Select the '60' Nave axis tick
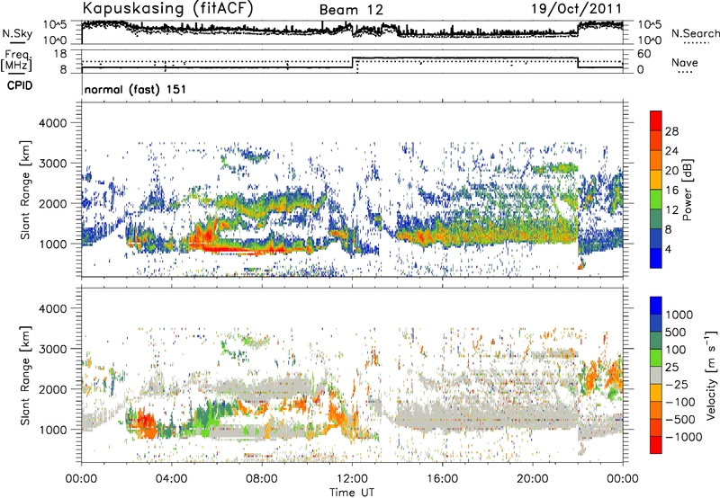Screen dimensions: 720x498 [644, 54]
